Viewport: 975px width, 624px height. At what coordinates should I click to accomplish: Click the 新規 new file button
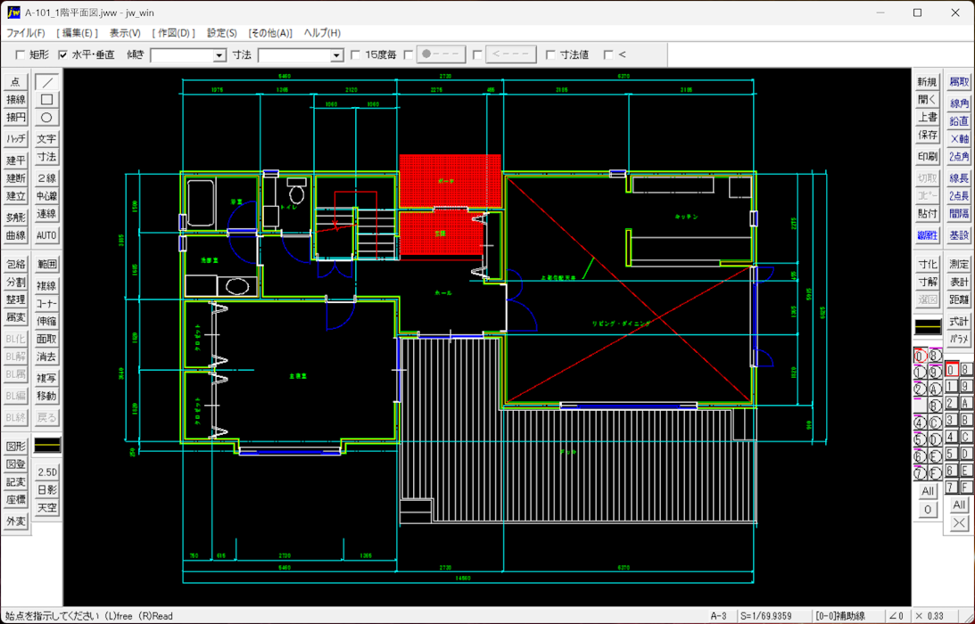click(927, 82)
